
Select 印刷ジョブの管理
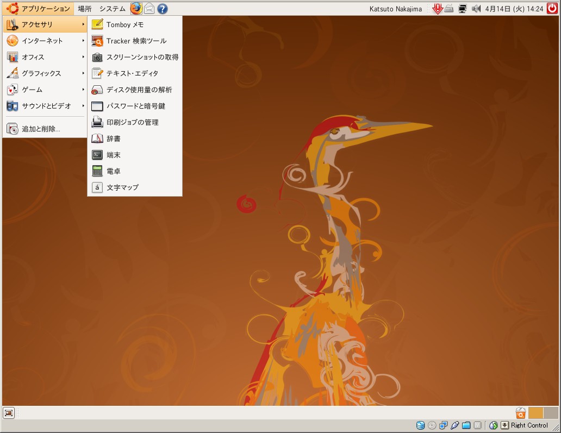tap(134, 122)
